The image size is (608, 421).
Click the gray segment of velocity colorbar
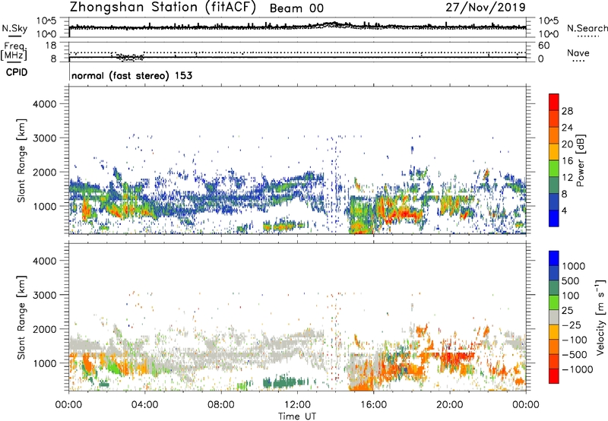554,317
